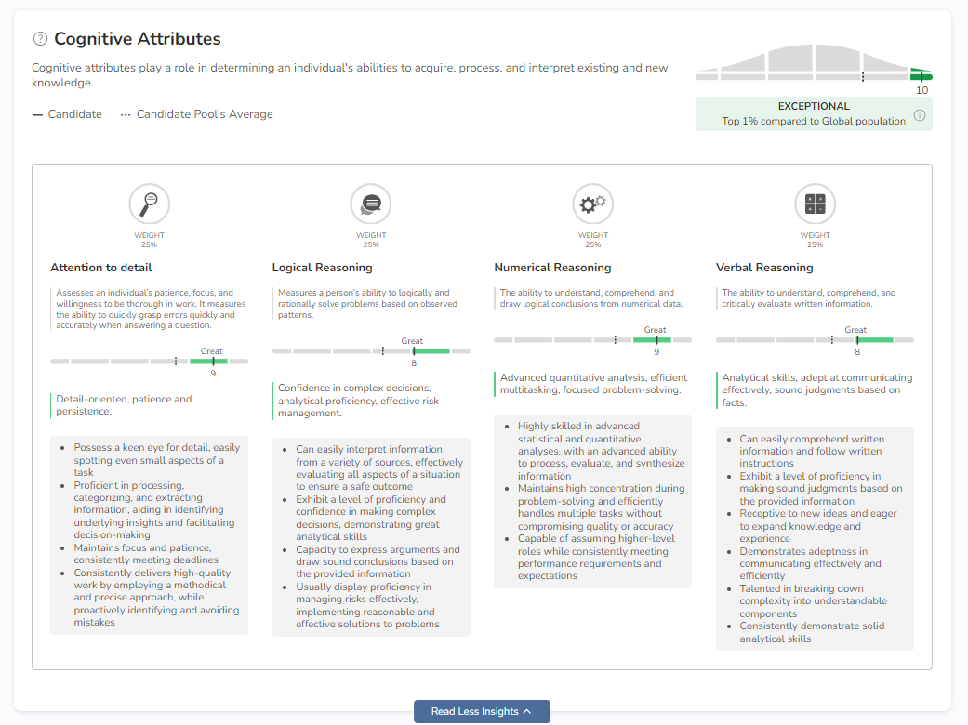This screenshot has height=725, width=968.
Task: Click the Attention to detail heading
Action: point(101,268)
